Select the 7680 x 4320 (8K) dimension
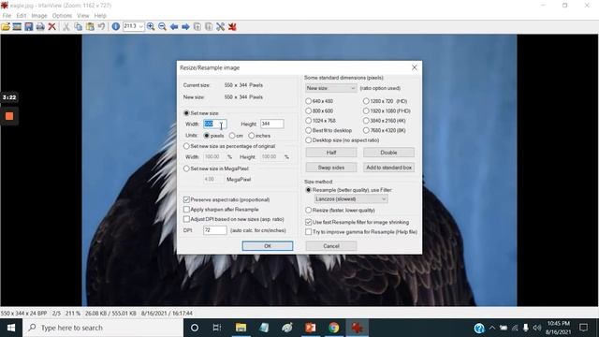 coord(366,130)
